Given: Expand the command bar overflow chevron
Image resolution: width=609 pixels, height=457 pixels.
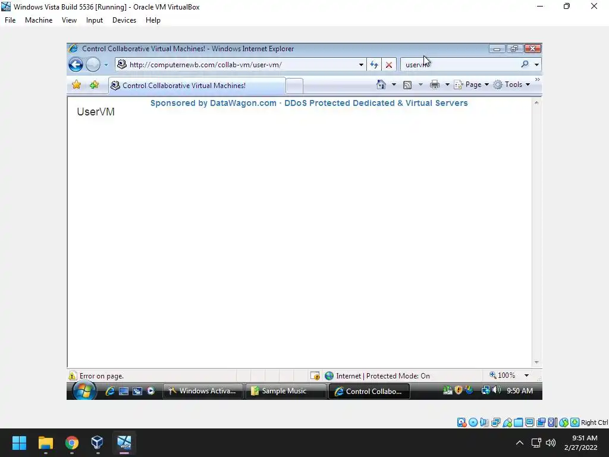Looking at the screenshot, I should pyautogui.click(x=538, y=79).
